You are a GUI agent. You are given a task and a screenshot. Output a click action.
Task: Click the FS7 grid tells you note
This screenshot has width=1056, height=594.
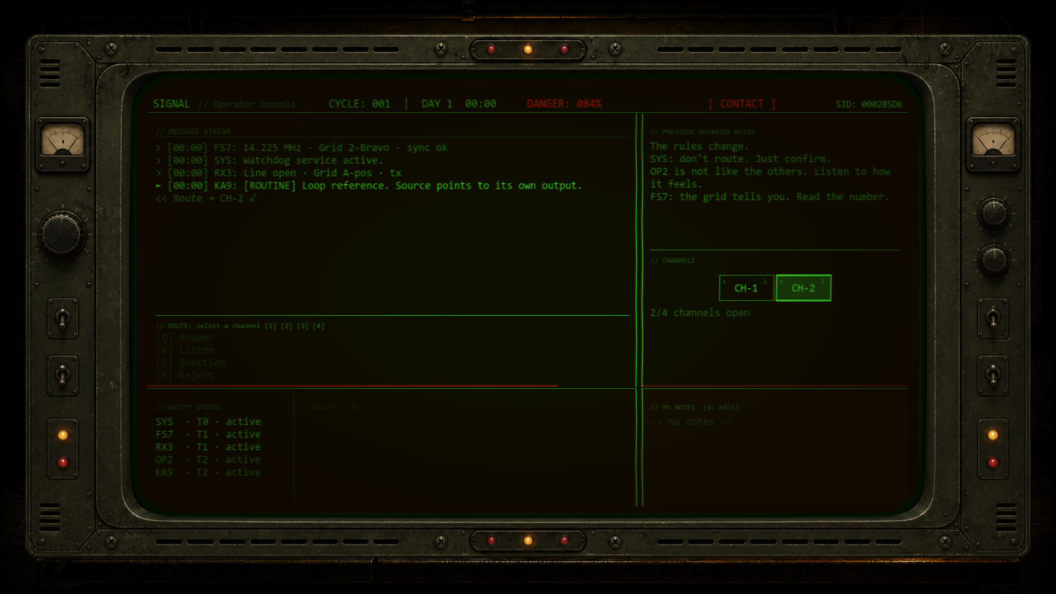769,197
